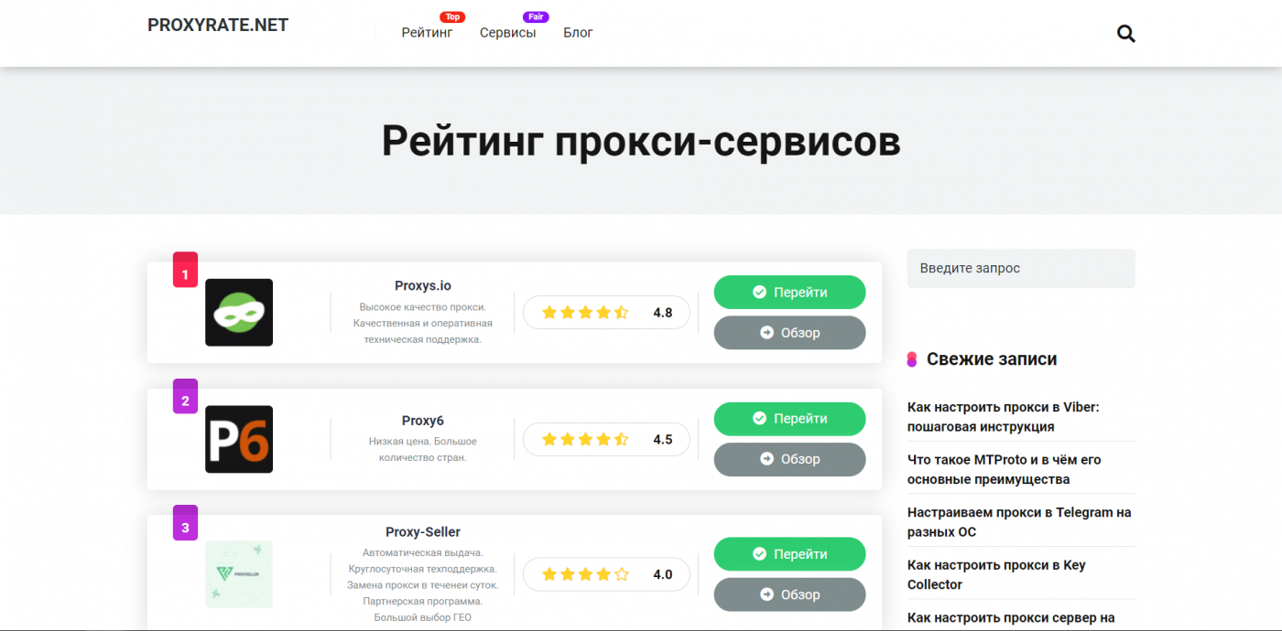Click Обзор button for Proxys.io
1282x631 pixels.
click(789, 333)
